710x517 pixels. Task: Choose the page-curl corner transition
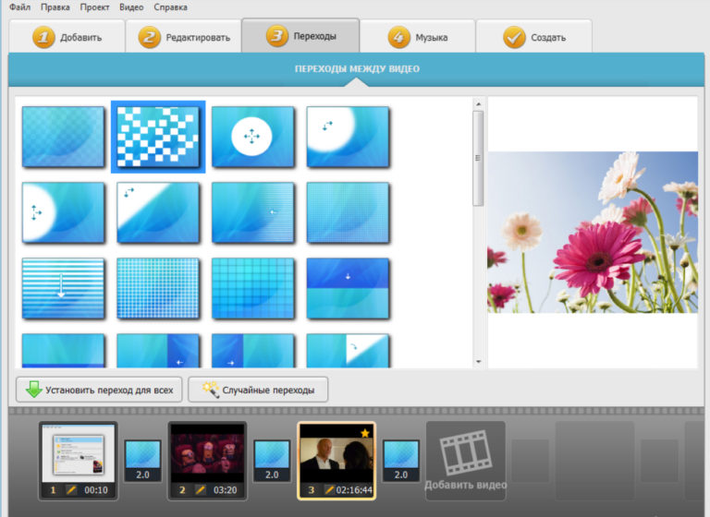click(348, 351)
